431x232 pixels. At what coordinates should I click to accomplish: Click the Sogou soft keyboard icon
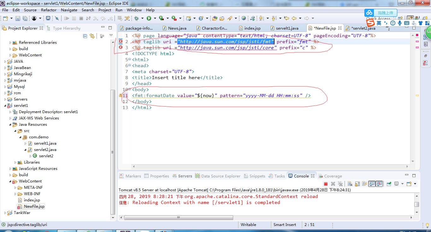(x=407, y=23)
